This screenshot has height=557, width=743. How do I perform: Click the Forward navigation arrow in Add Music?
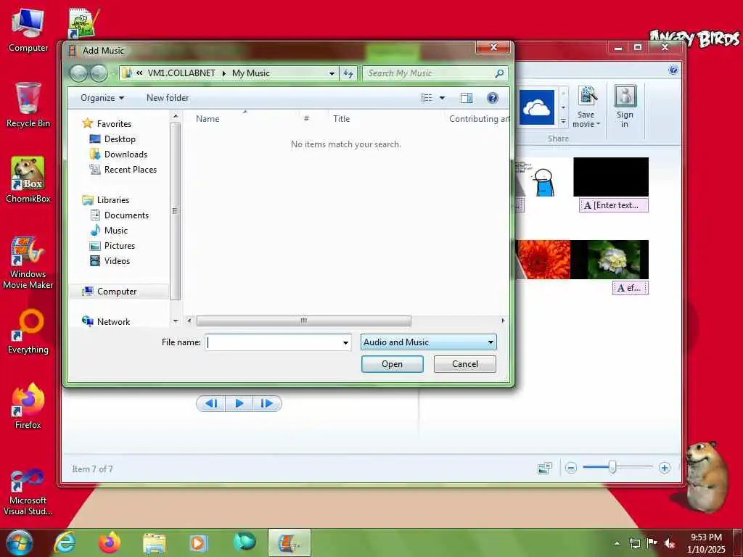coord(99,73)
